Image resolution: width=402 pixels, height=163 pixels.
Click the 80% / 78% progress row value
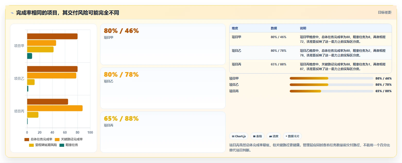click(x=383, y=85)
